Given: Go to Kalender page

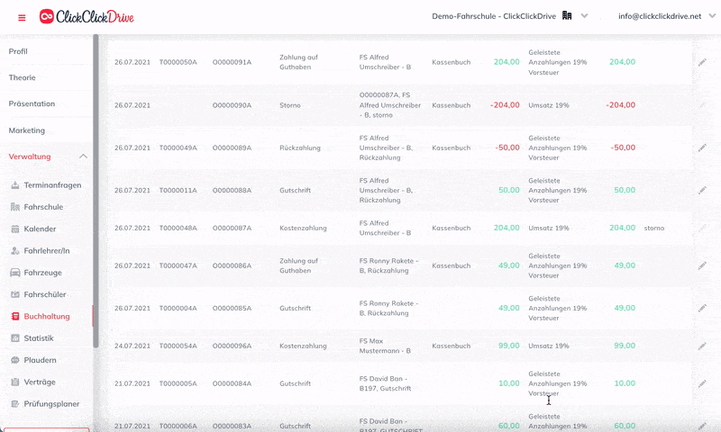Looking at the screenshot, I should point(40,229).
